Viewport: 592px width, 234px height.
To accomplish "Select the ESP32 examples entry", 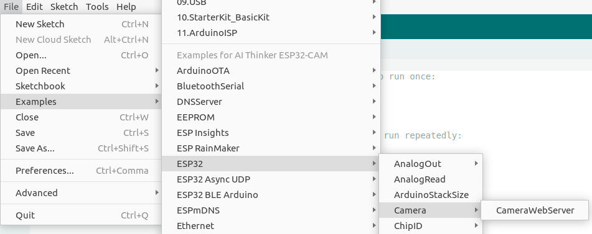I will 271,164.
